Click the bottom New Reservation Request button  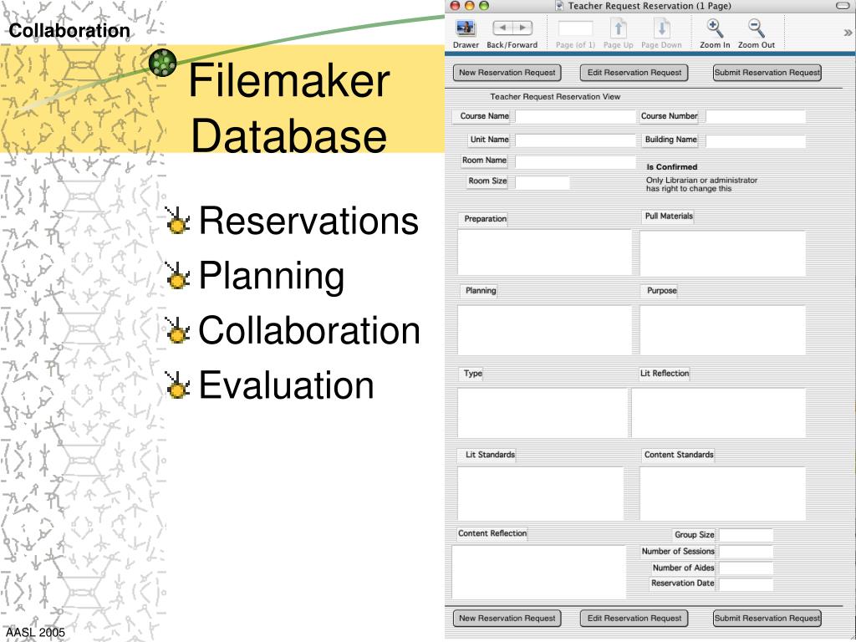pos(507,619)
